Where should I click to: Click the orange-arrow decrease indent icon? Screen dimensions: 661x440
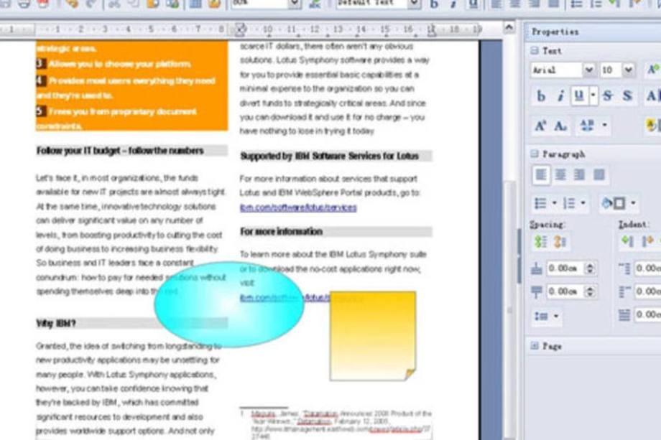coord(647,241)
